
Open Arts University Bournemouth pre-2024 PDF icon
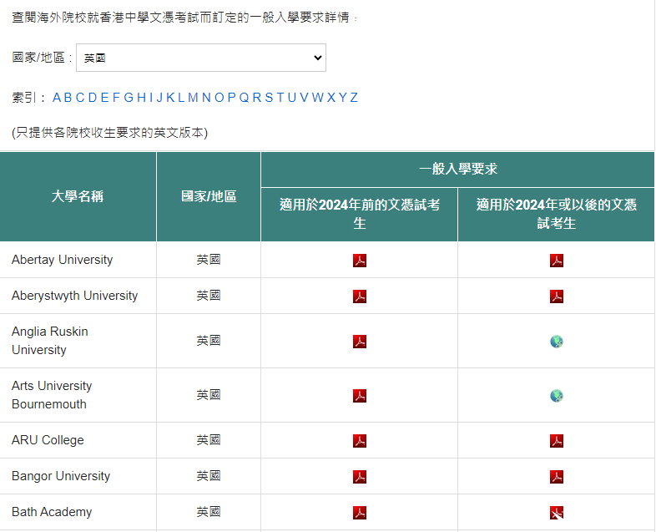360,396
